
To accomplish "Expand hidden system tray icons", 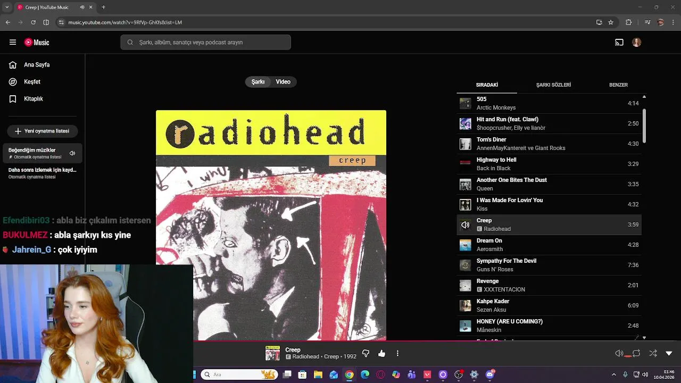I will tap(613, 374).
